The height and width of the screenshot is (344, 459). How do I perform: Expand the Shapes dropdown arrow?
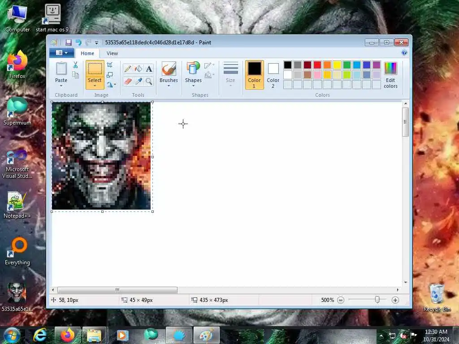coord(193,86)
